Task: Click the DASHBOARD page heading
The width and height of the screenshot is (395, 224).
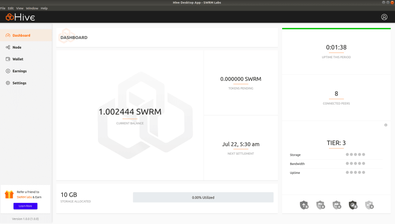Action: pyautogui.click(x=74, y=38)
